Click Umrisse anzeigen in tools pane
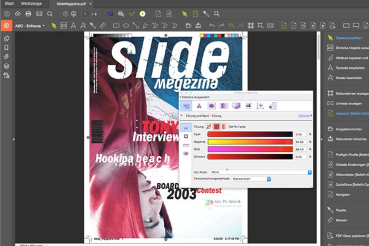Image resolution: width=369 pixels, height=246 pixels. 349,103
